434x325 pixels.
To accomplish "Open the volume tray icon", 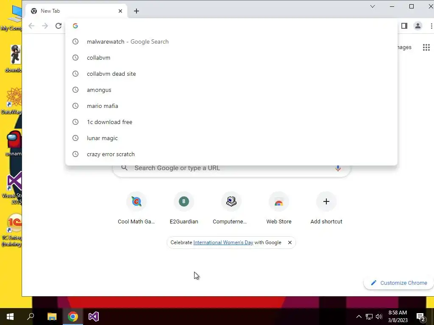I will coord(379,317).
